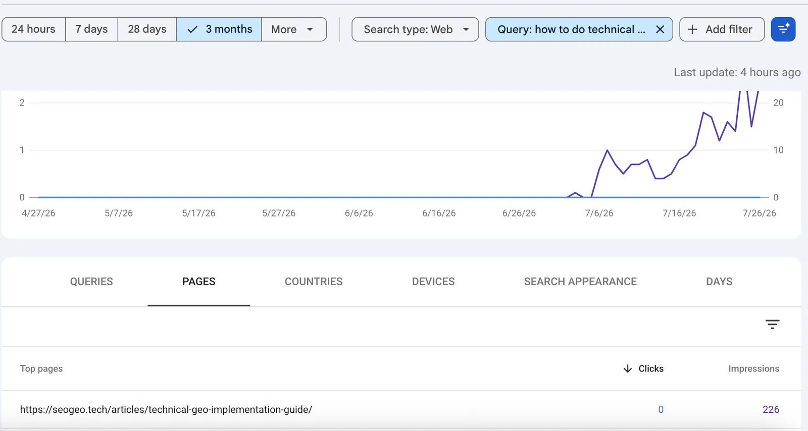Click the table filter rows icon
The image size is (808, 431).
[772, 325]
